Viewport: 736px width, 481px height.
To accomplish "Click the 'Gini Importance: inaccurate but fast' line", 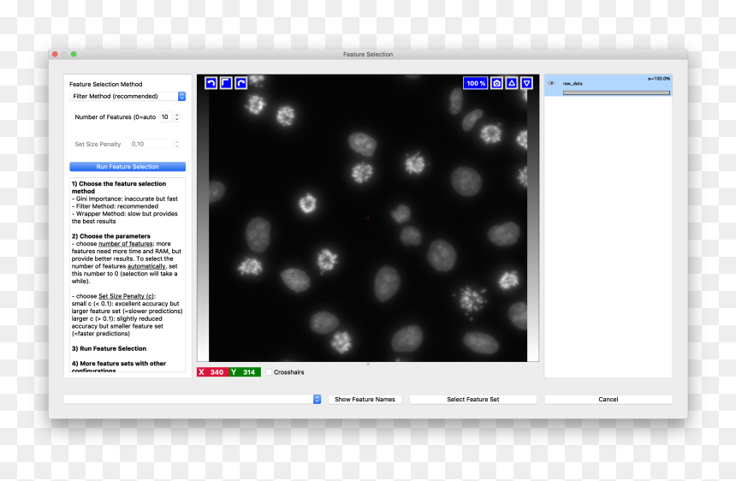I will [x=125, y=199].
